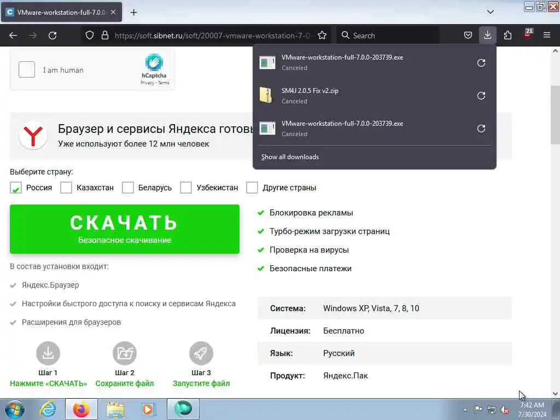Click the Шаг 1 download step icon
The width and height of the screenshot is (560, 420).
click(x=48, y=353)
